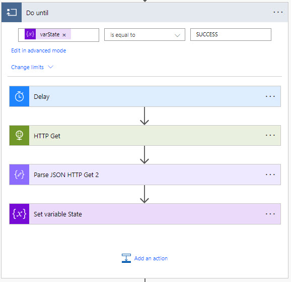Click the Add an action icon
The height and width of the screenshot is (282, 291).
click(x=126, y=258)
